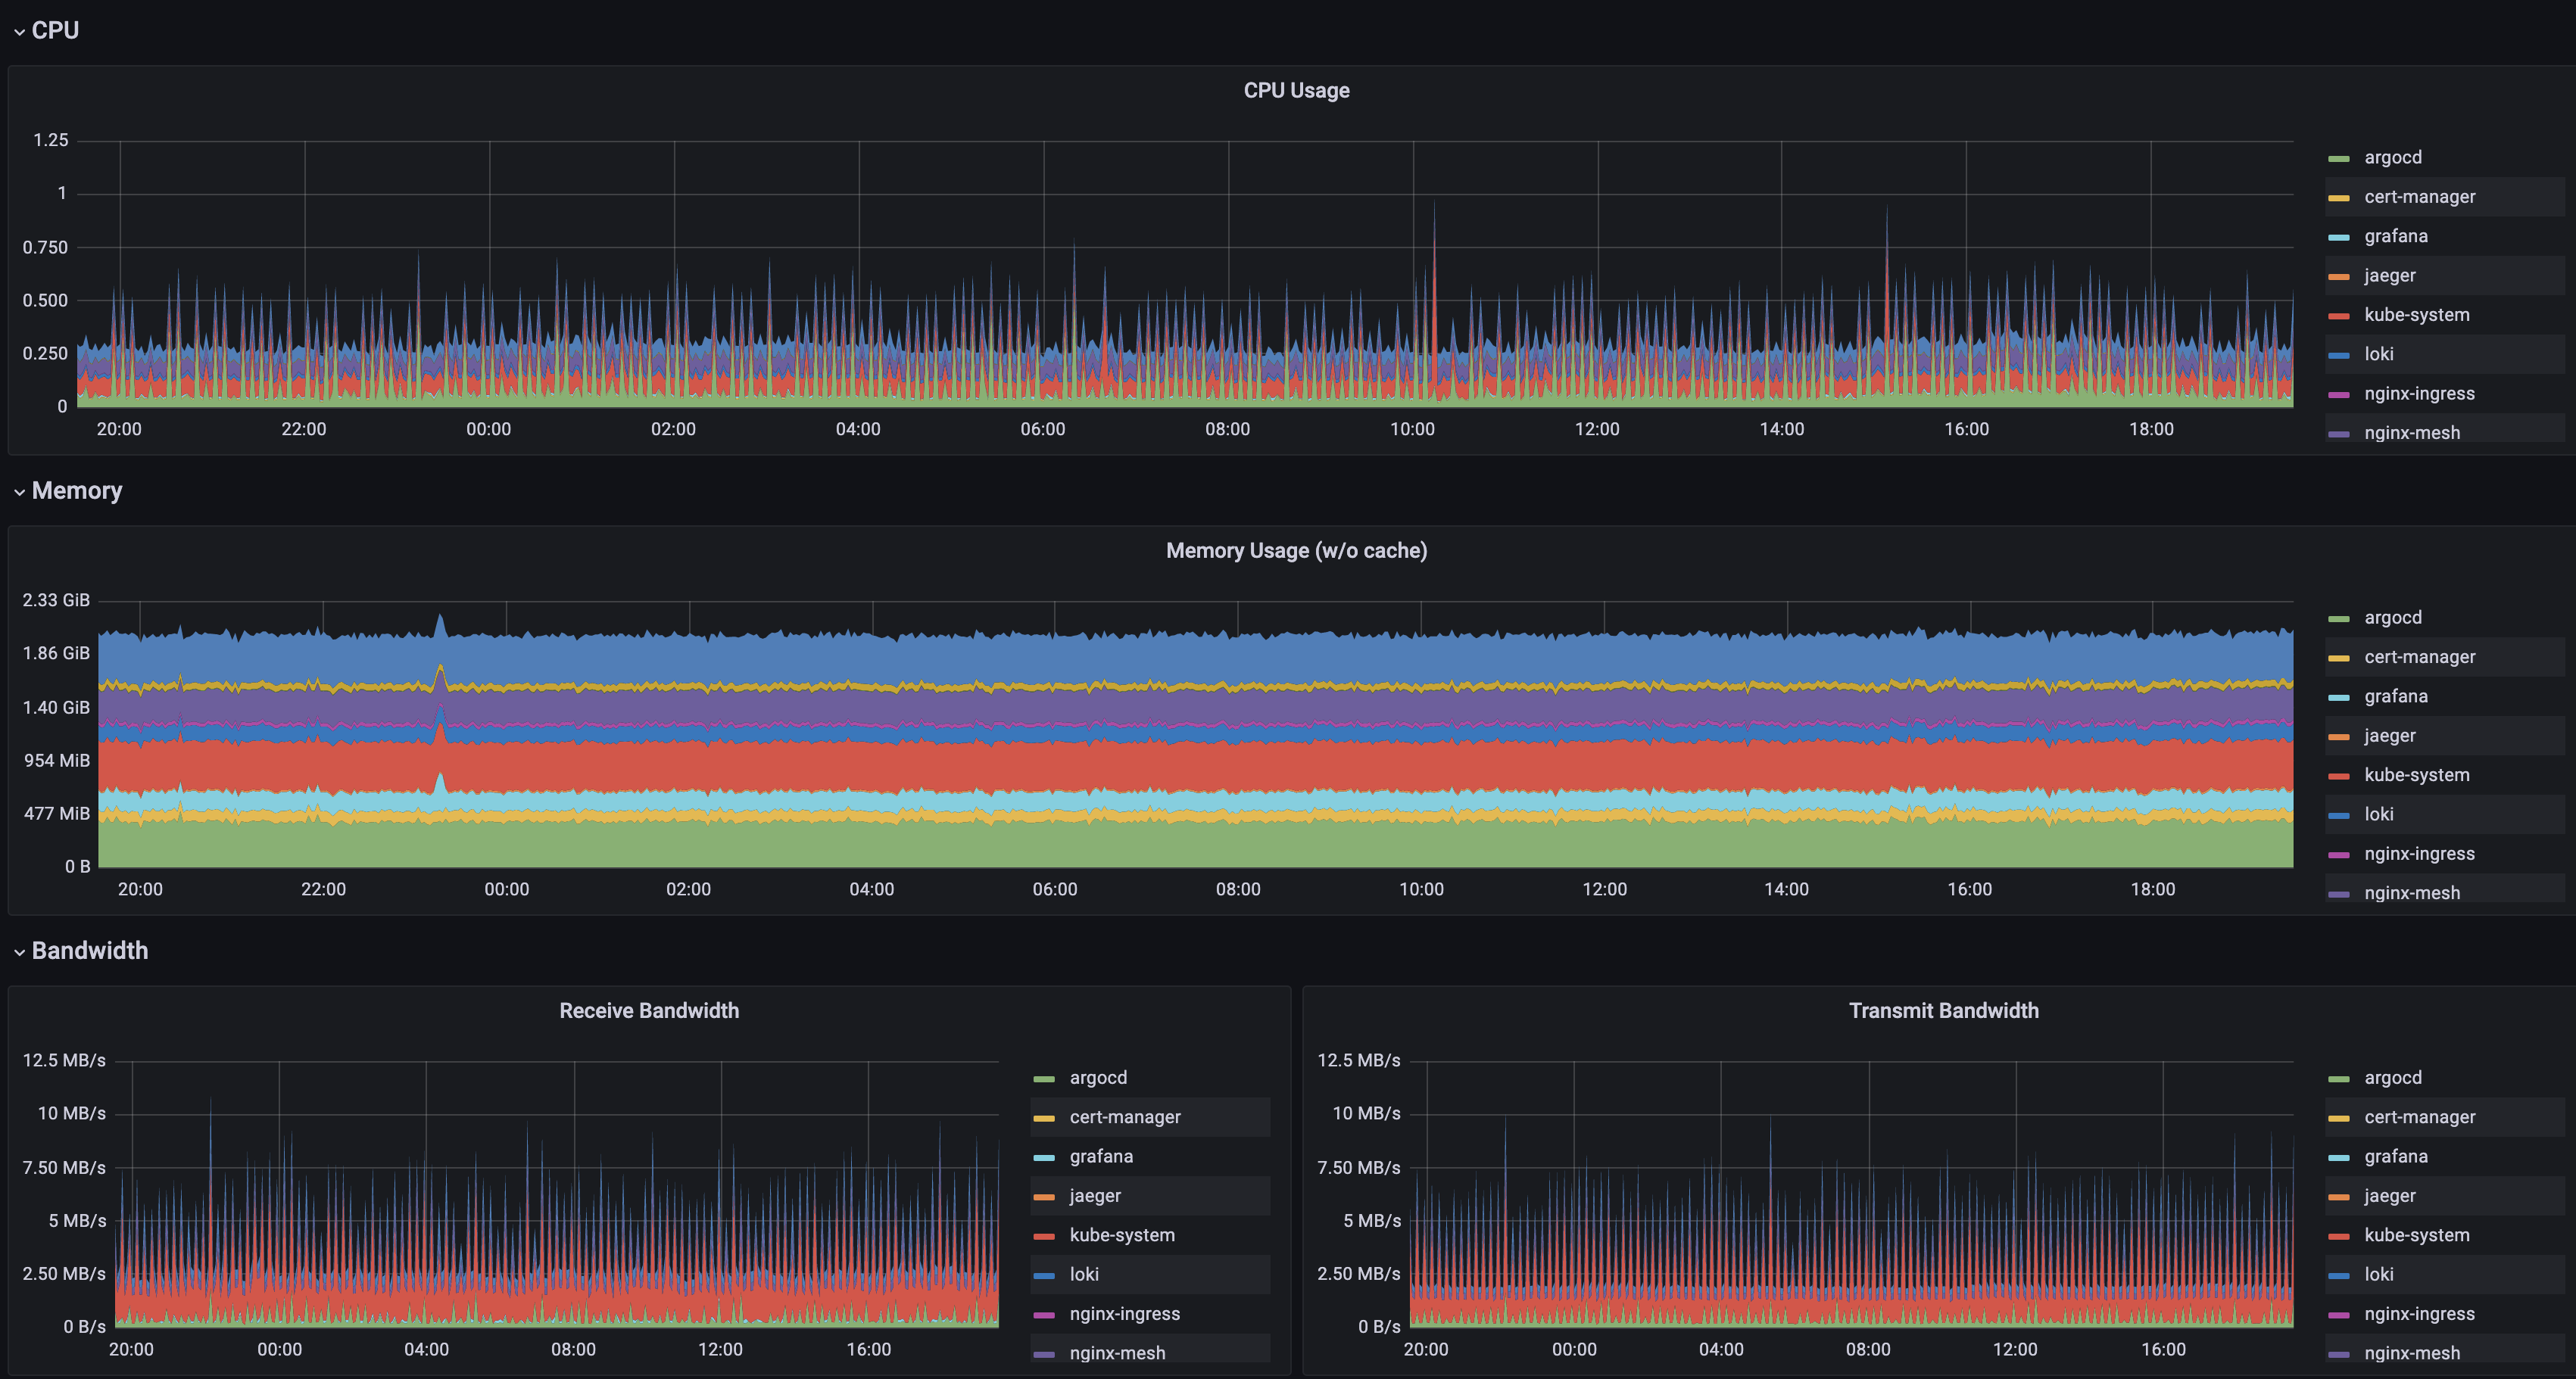Toggle cert-manager series in CPU Usage legend
Screen dimensions: 2576x1379
pyautogui.click(x=2419, y=197)
